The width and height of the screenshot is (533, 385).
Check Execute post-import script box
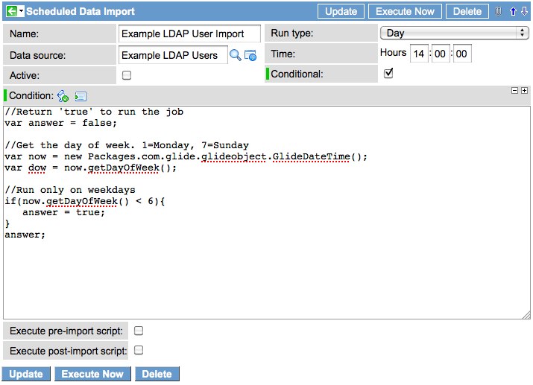point(138,350)
